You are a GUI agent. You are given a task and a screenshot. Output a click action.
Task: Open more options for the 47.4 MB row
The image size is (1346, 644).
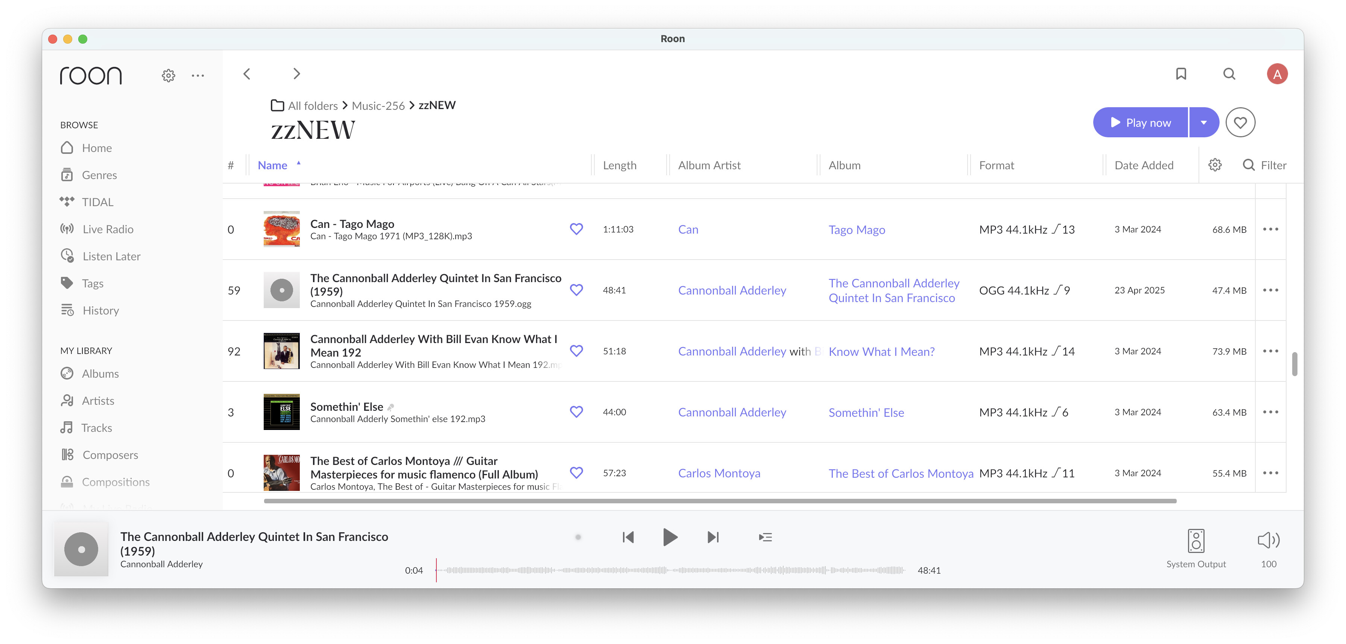tap(1270, 290)
